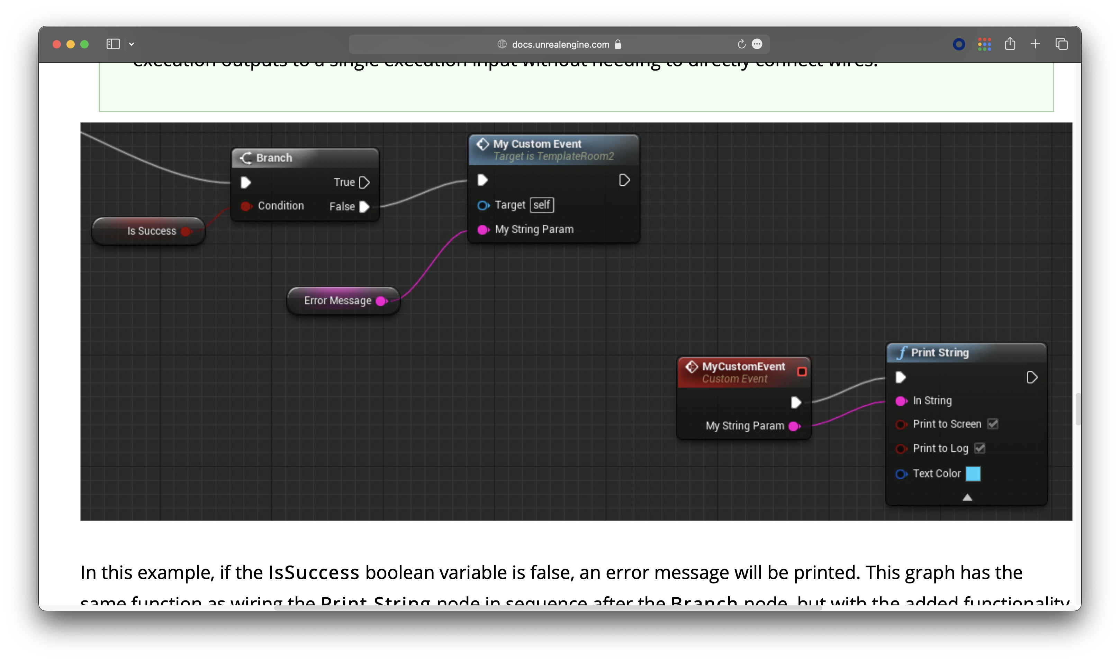The image size is (1120, 662).
Task: Click the Branch True output pin
Action: point(364,183)
